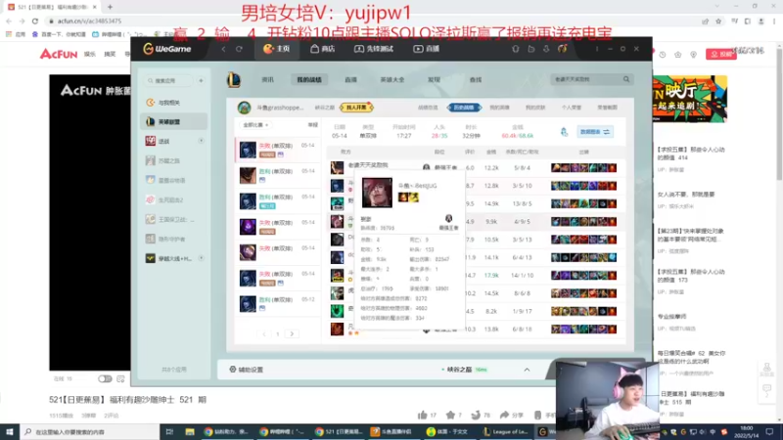Open the downloads icon in the WeGame header
The width and height of the screenshot is (783, 440).
[546, 49]
